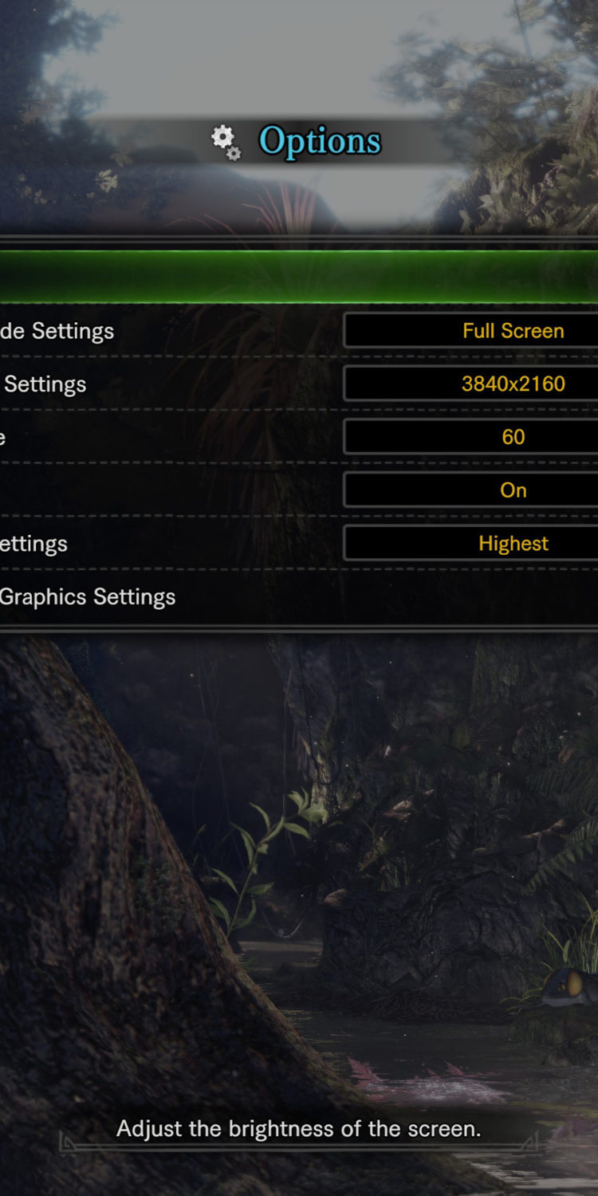598x1196 pixels.
Task: Select the Graphics Settings row label above Advanced
Action: coord(33,544)
